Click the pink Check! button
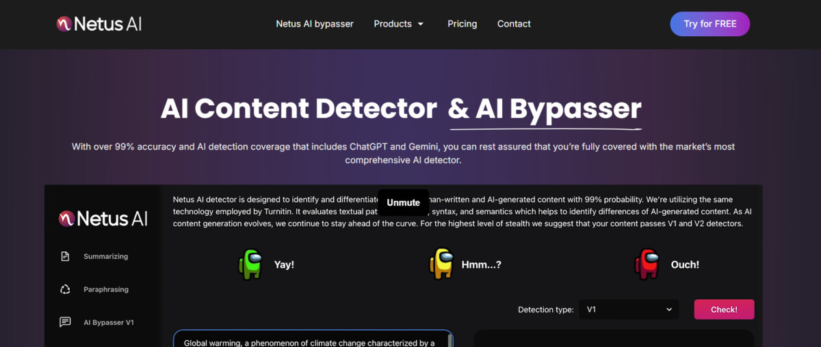 pos(724,309)
